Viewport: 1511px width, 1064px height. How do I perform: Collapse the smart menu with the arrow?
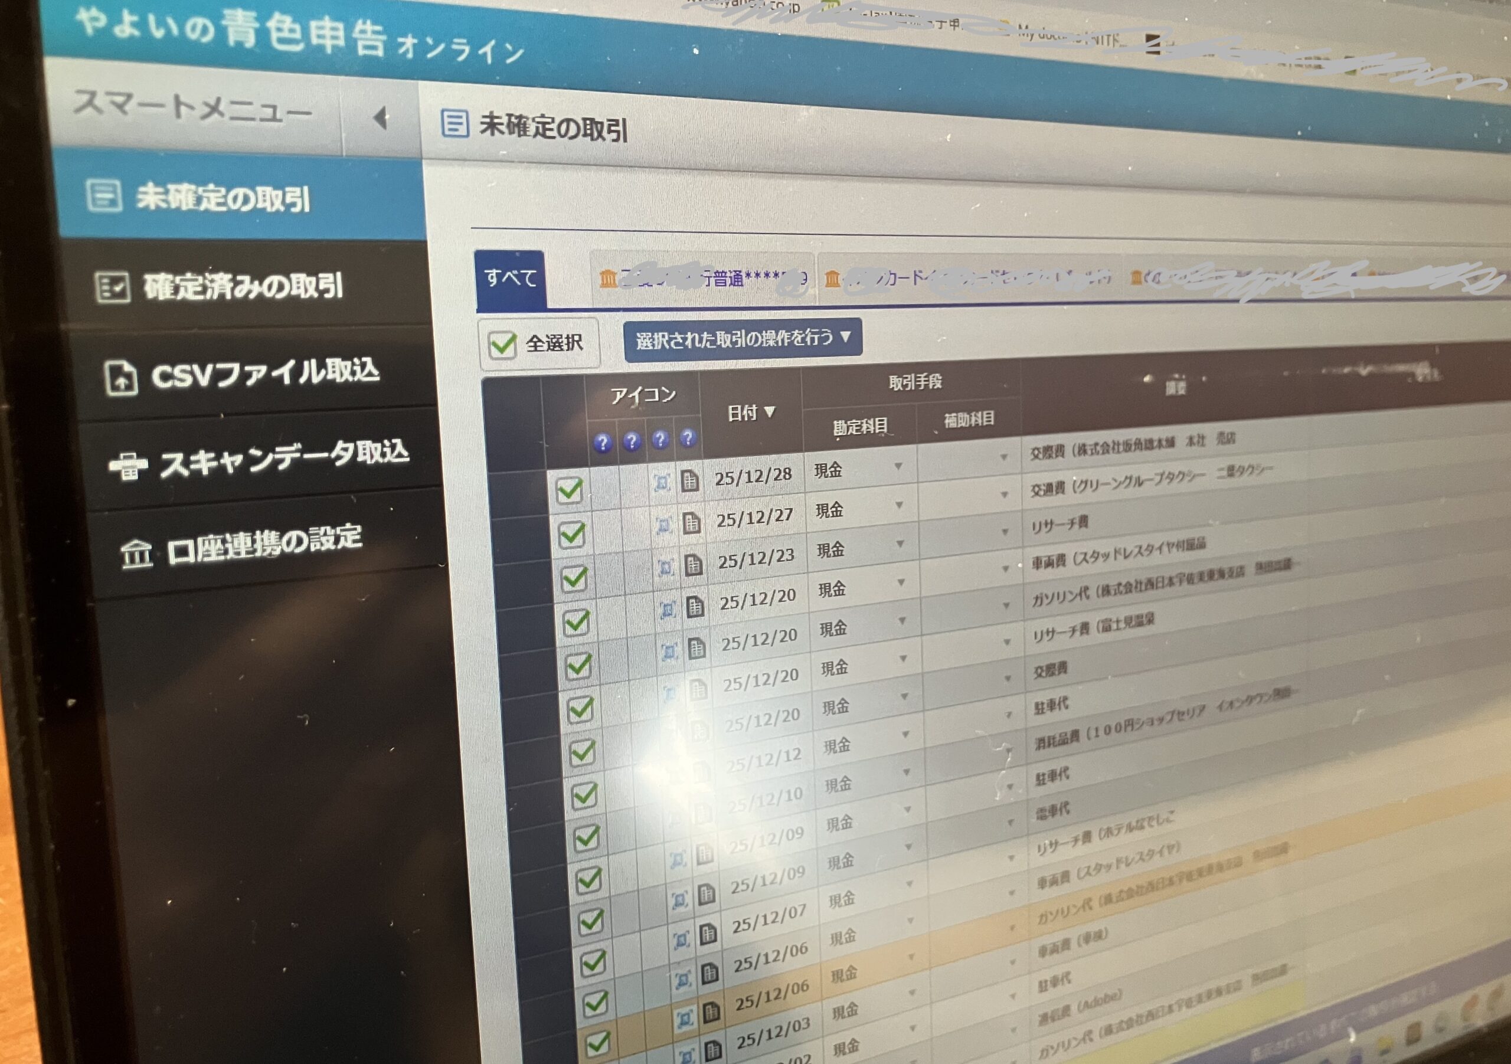click(x=380, y=119)
